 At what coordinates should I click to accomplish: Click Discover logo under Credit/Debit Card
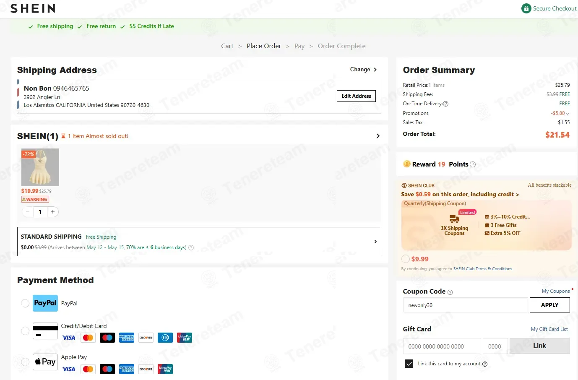(146, 338)
